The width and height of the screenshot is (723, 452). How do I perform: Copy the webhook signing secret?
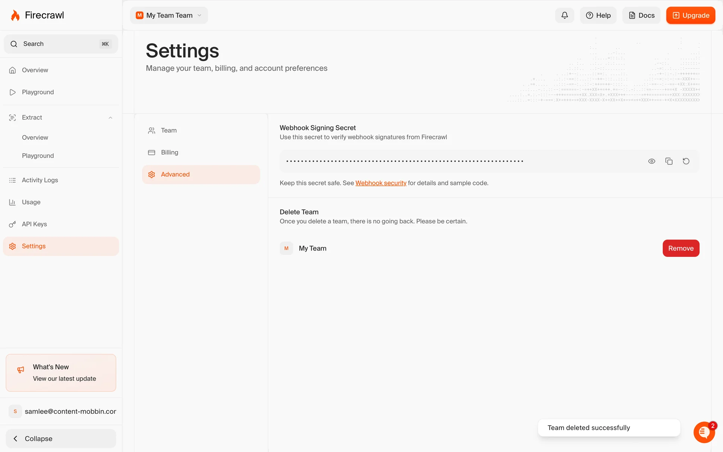pyautogui.click(x=669, y=161)
